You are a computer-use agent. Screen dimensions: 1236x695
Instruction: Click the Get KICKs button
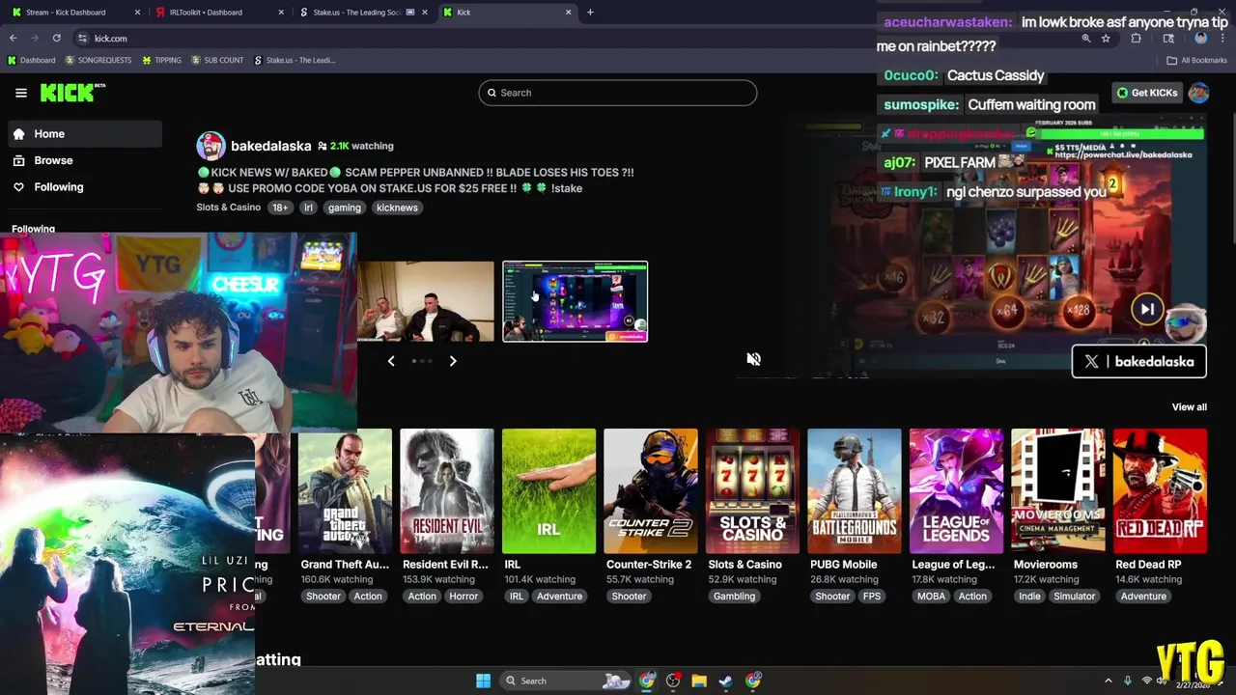pos(1147,93)
